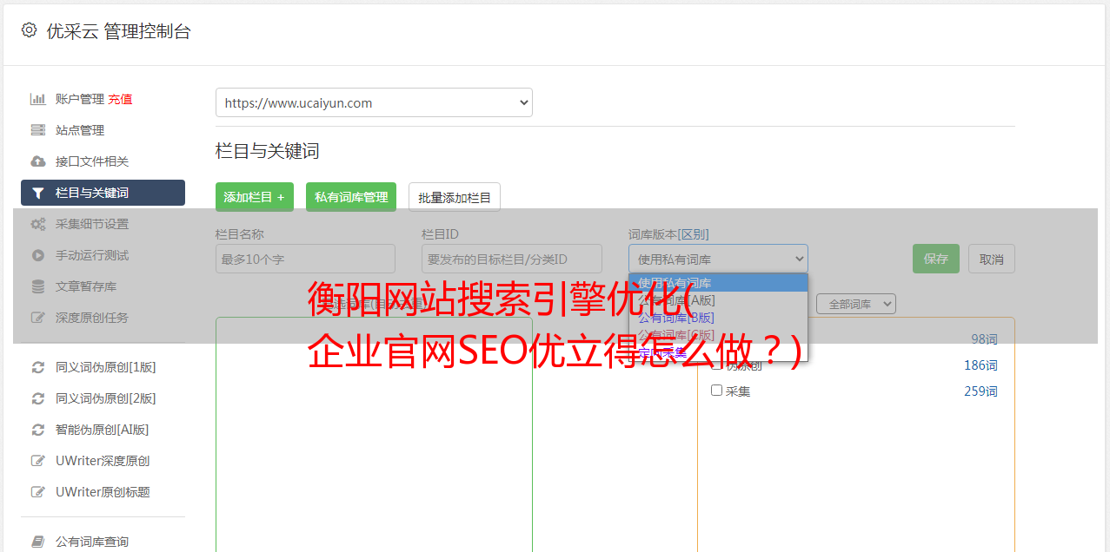Select 使用私有词库 option in the list
The width and height of the screenshot is (1110, 552).
click(x=718, y=283)
